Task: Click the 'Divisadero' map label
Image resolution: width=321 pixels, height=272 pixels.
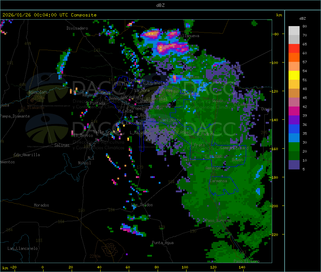Action: point(77,28)
